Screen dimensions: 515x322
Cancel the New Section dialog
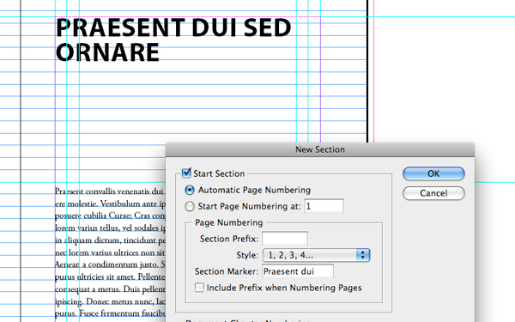[433, 193]
